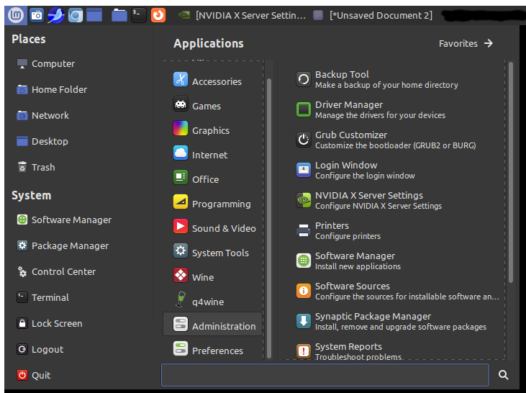Image resolution: width=526 pixels, height=393 pixels.
Task: Click the applications list scrollbar
Action: (511, 172)
